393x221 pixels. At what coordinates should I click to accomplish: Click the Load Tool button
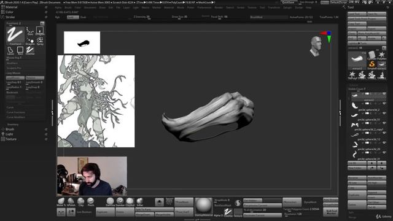(x=357, y=14)
